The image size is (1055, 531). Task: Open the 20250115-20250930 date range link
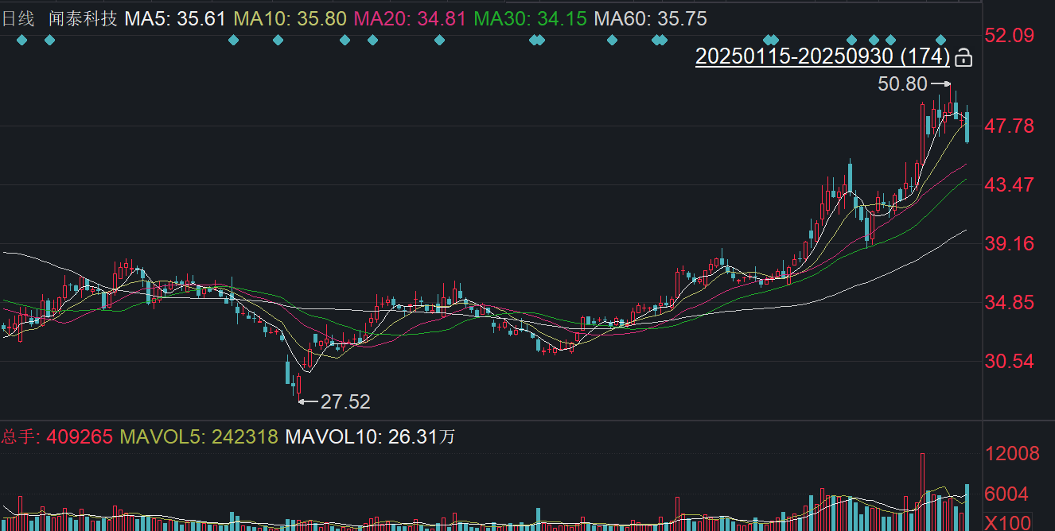[823, 56]
